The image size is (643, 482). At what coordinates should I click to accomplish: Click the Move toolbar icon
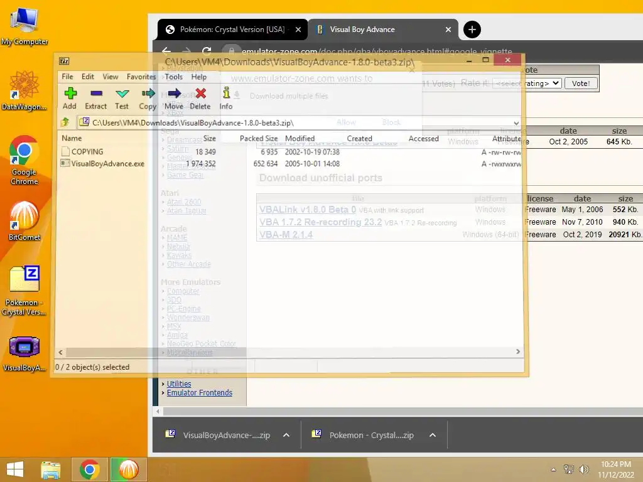(174, 99)
